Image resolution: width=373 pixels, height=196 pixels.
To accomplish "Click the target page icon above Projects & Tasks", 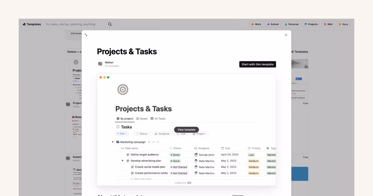I will 122,90.
